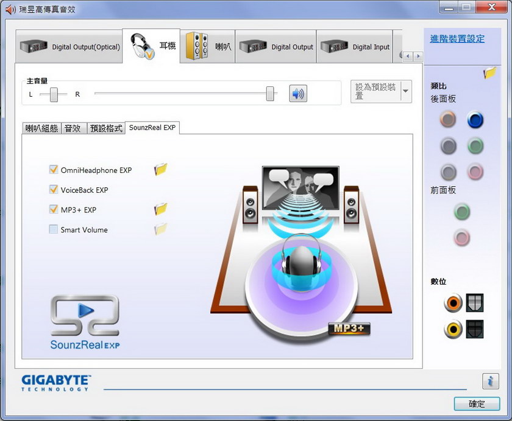
Task: Click the green front panel headphone jack
Action: [462, 212]
